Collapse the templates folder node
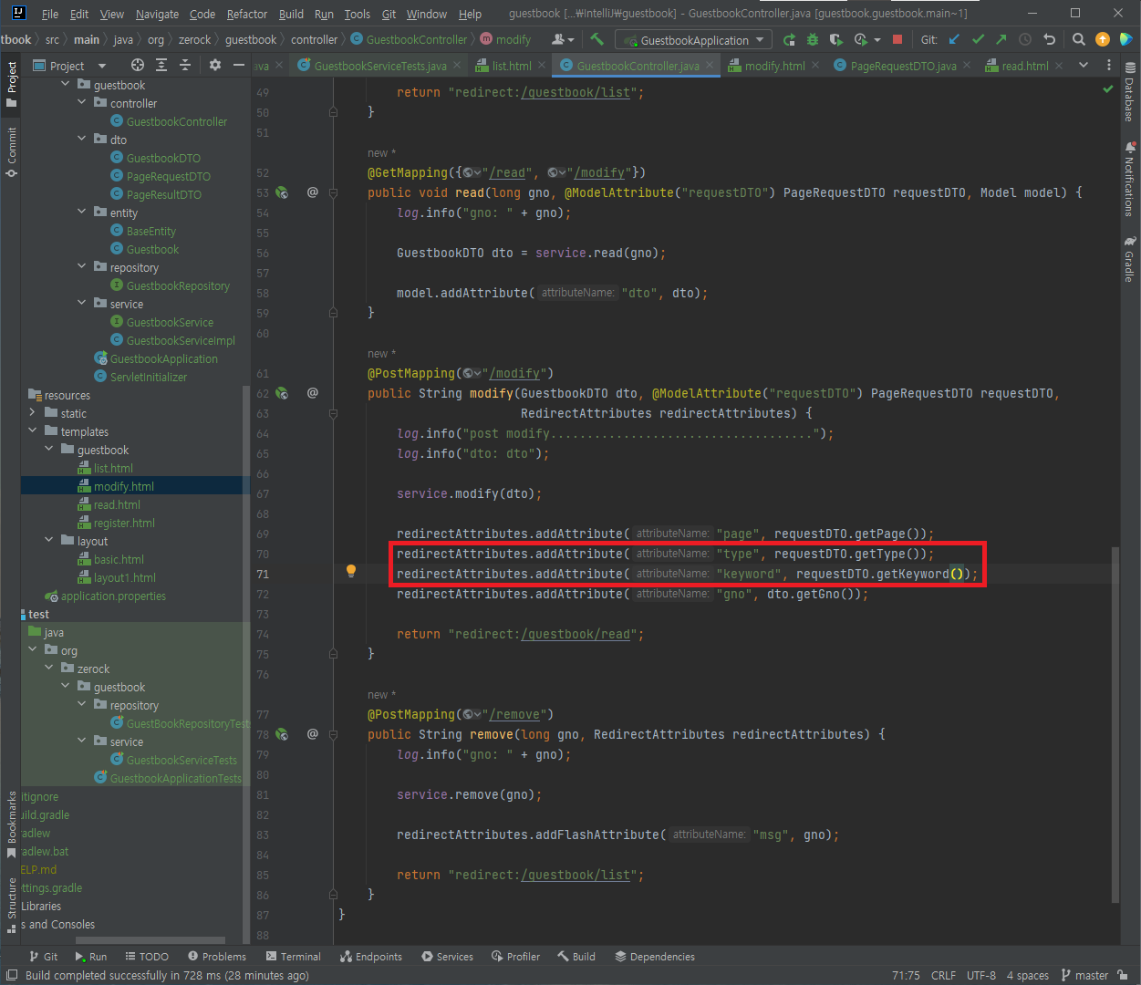This screenshot has height=985, width=1141. pyautogui.click(x=33, y=430)
